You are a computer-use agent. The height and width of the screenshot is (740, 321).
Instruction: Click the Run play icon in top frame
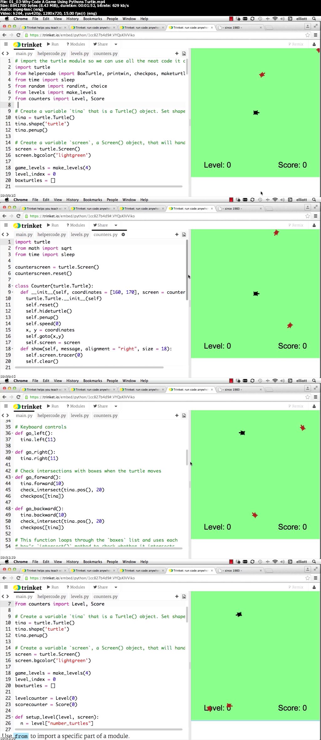[49, 44]
